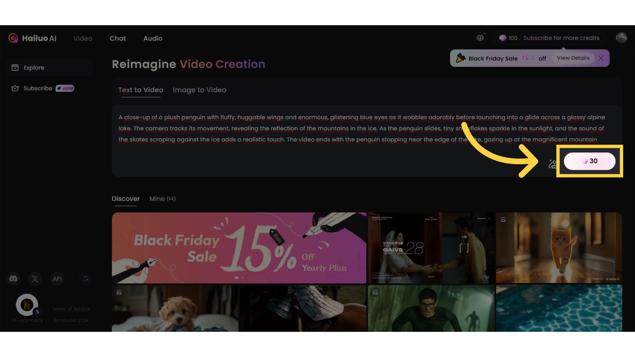The width and height of the screenshot is (635, 357).
Task: Switch to the Text to Video tab
Action: click(141, 90)
